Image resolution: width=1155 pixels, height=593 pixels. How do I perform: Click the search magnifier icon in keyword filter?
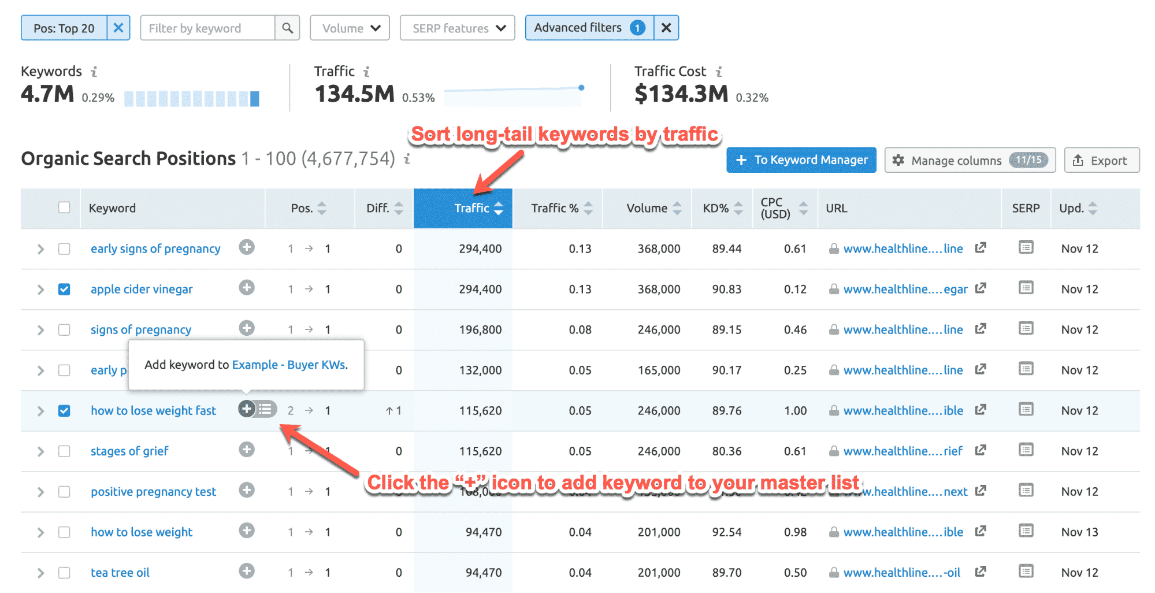click(287, 28)
